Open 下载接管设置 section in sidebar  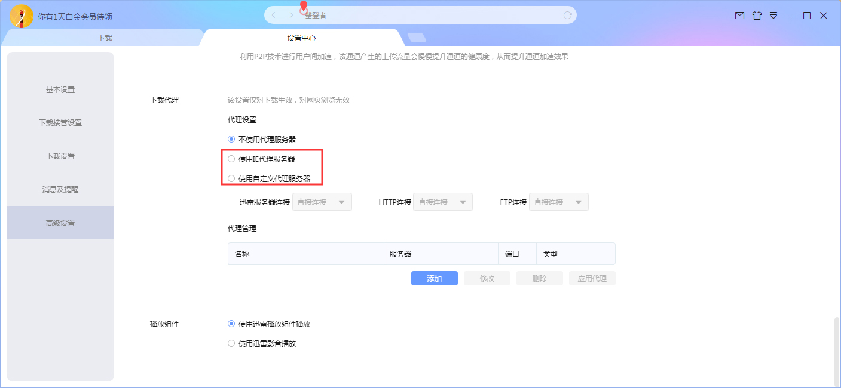[60, 122]
